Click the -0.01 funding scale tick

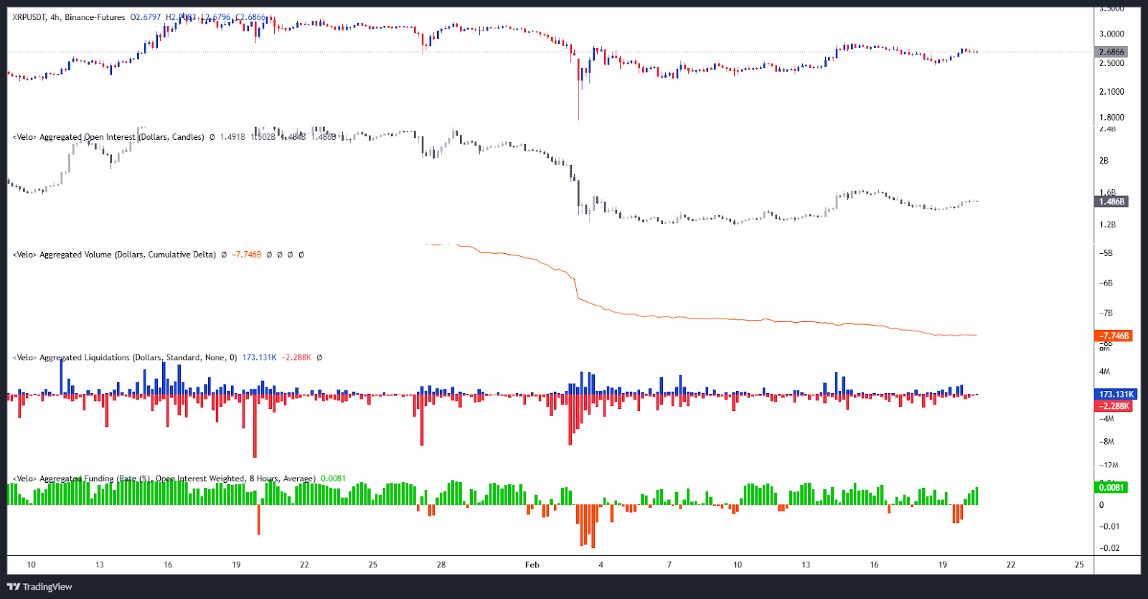pos(1109,527)
